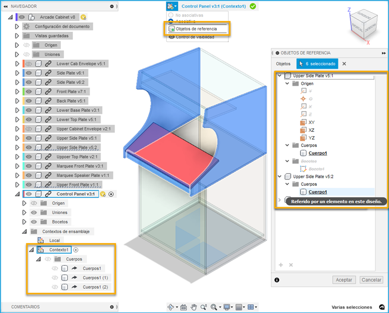Click the edit-in-place context icon in header
389x313 pixels.
pos(170,6)
